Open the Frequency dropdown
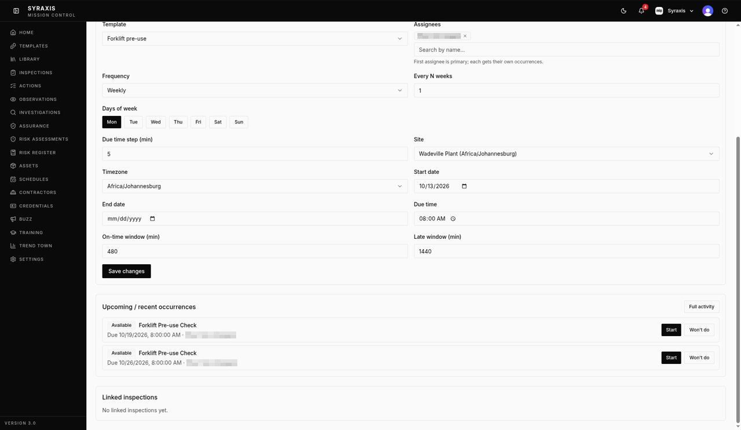Viewport: 741px width, 430px height. [255, 90]
